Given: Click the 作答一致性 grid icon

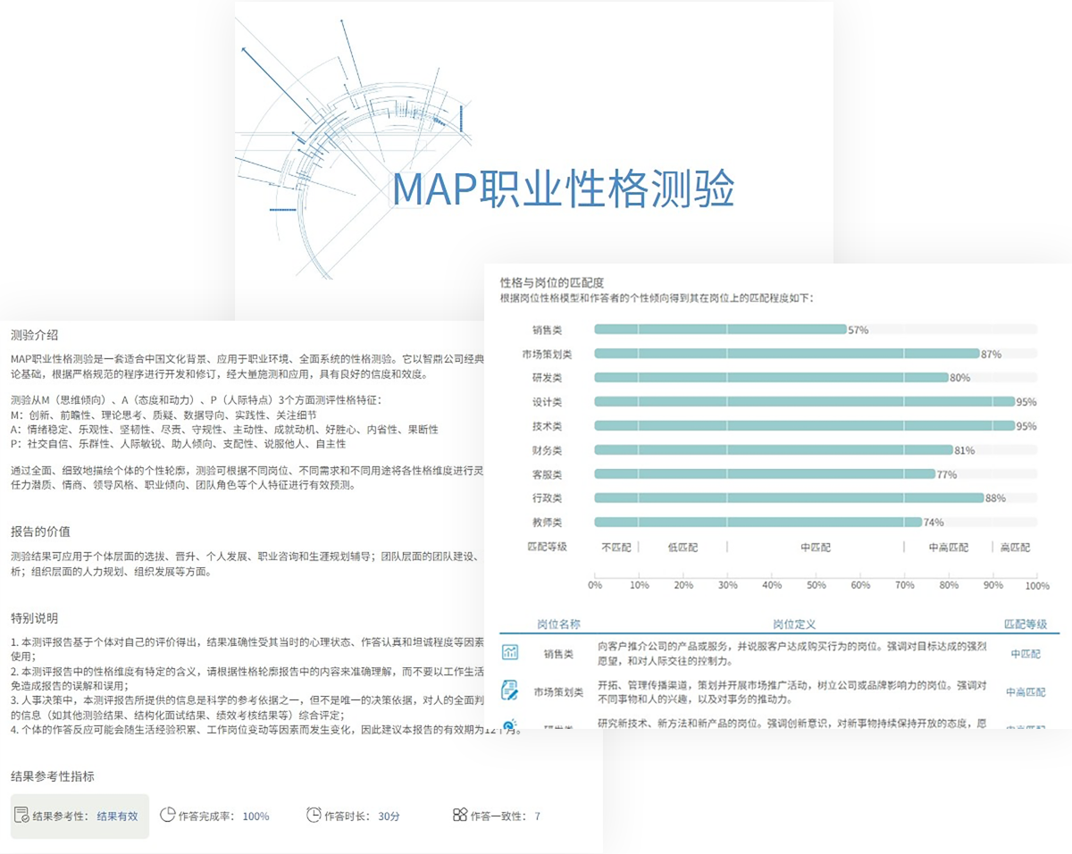Looking at the screenshot, I should pos(460,815).
